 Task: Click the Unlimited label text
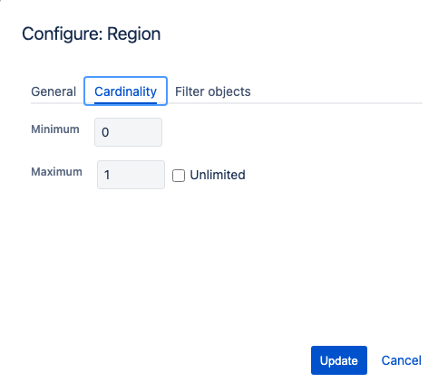(218, 175)
